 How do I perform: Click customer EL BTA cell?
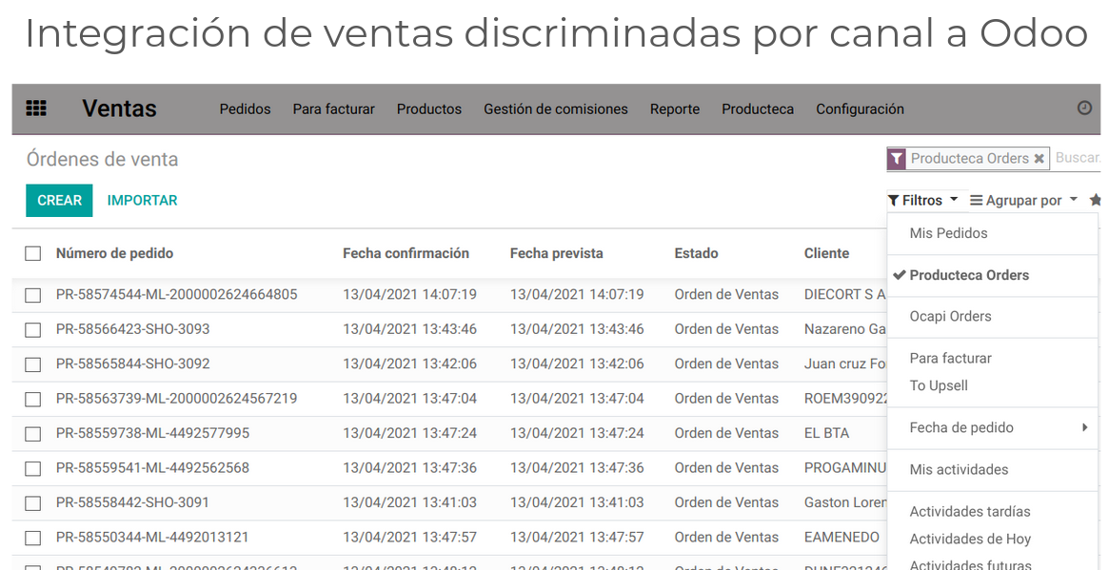pyautogui.click(x=827, y=433)
